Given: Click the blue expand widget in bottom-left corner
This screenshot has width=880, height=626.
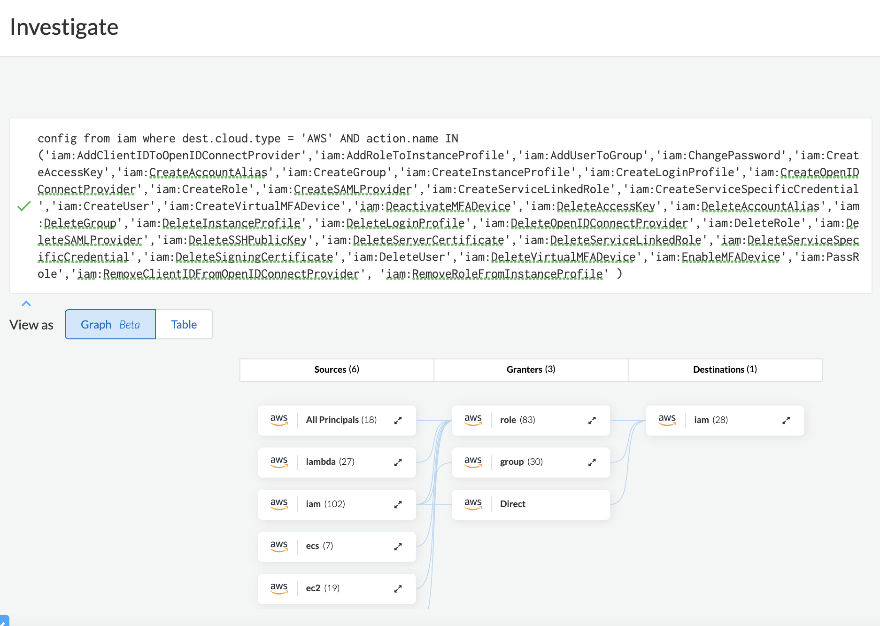Looking at the screenshot, I should [4, 621].
